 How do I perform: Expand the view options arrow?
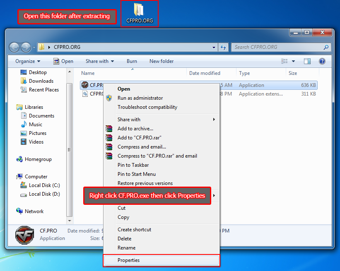point(293,61)
